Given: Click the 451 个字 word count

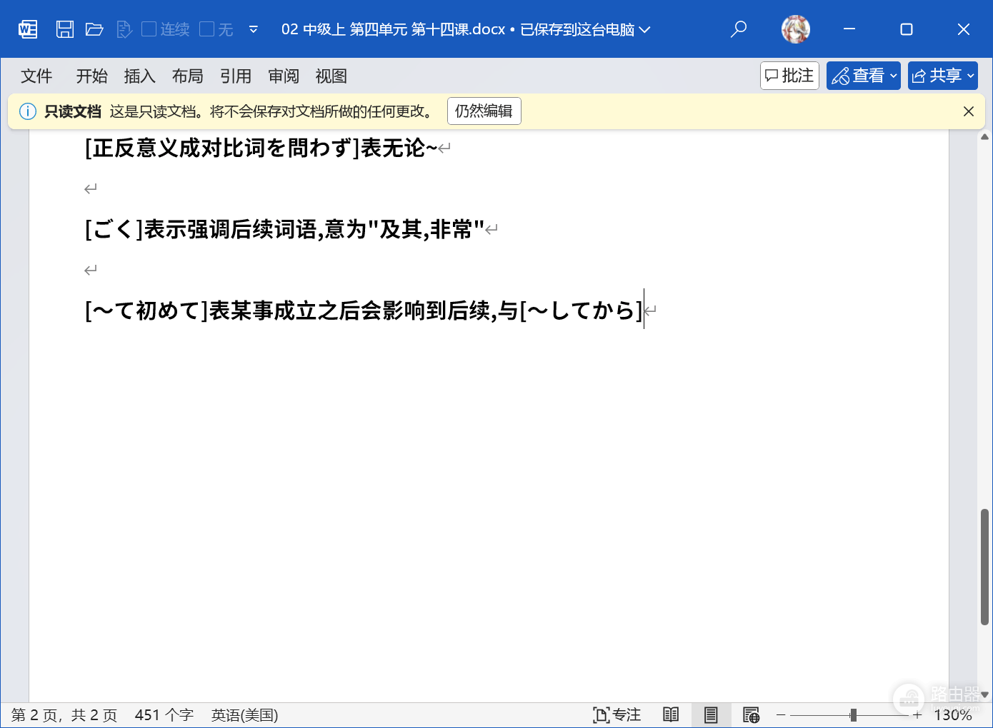Looking at the screenshot, I should 164,715.
